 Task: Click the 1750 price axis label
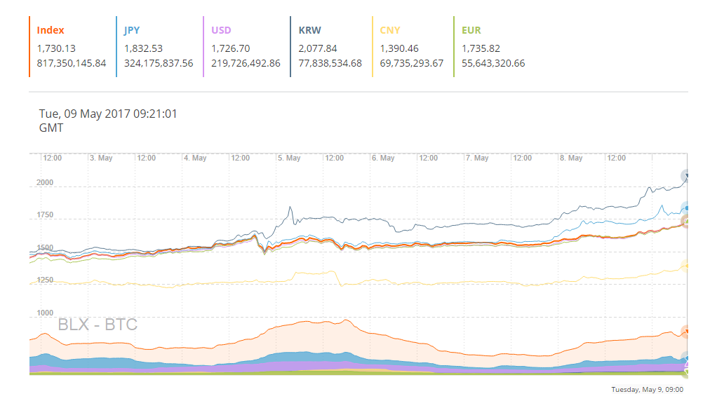click(45, 215)
